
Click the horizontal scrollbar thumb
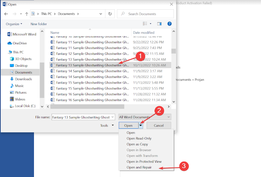87,106
